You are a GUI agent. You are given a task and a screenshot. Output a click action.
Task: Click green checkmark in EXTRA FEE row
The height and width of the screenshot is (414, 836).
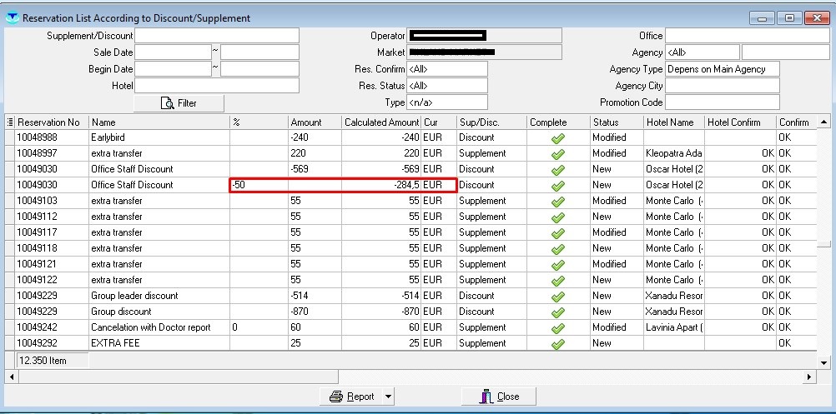[x=558, y=343]
